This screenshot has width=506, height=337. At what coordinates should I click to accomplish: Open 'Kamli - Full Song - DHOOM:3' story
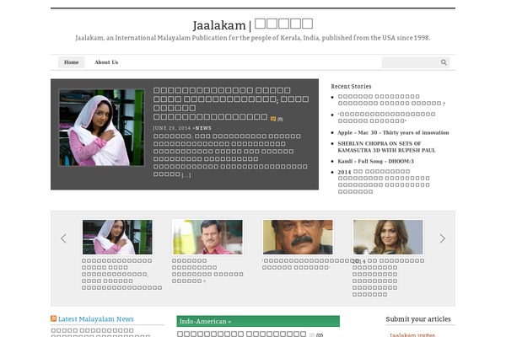tap(375, 161)
